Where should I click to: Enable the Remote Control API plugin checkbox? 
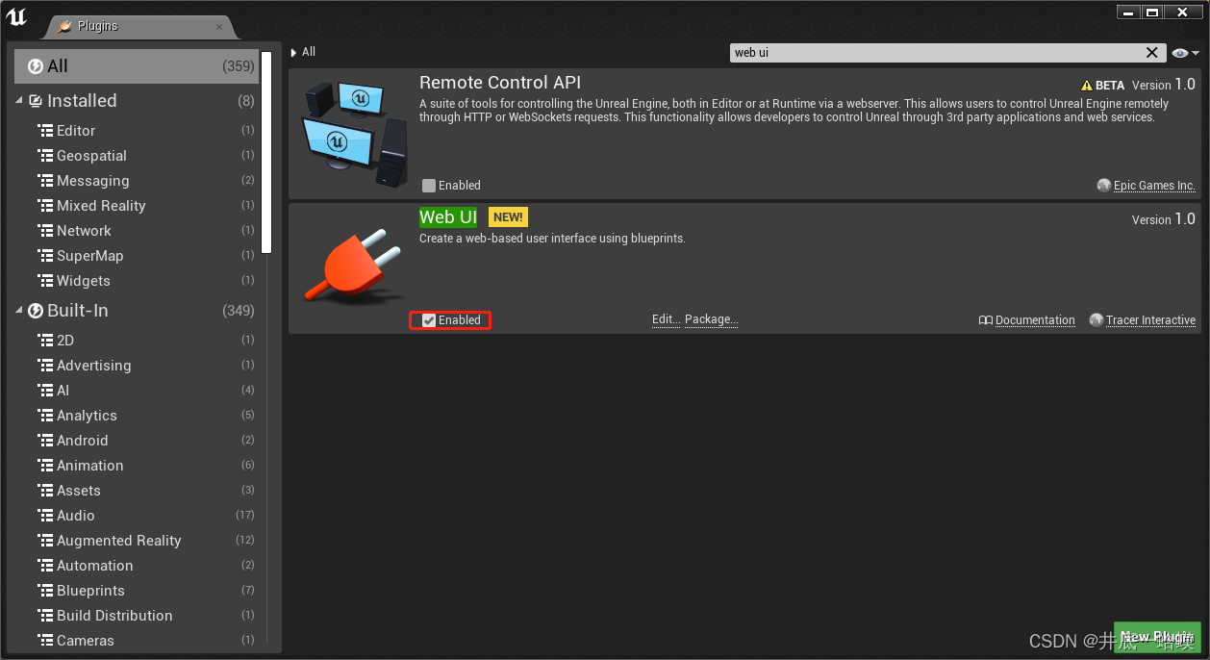429,186
